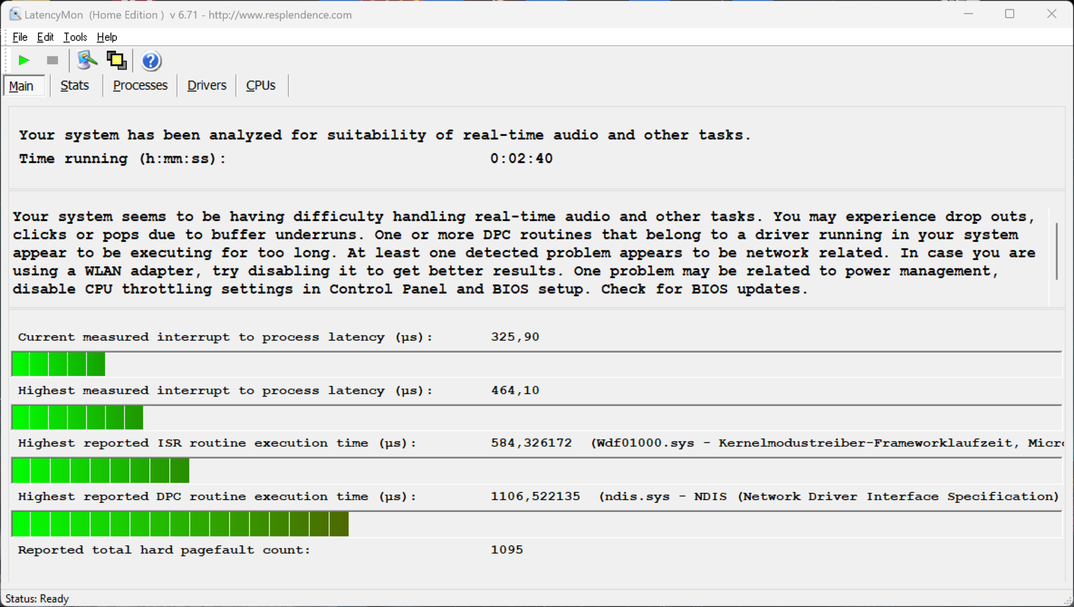Image resolution: width=1074 pixels, height=607 pixels.
Task: Open the Tools menu
Action: [x=75, y=37]
